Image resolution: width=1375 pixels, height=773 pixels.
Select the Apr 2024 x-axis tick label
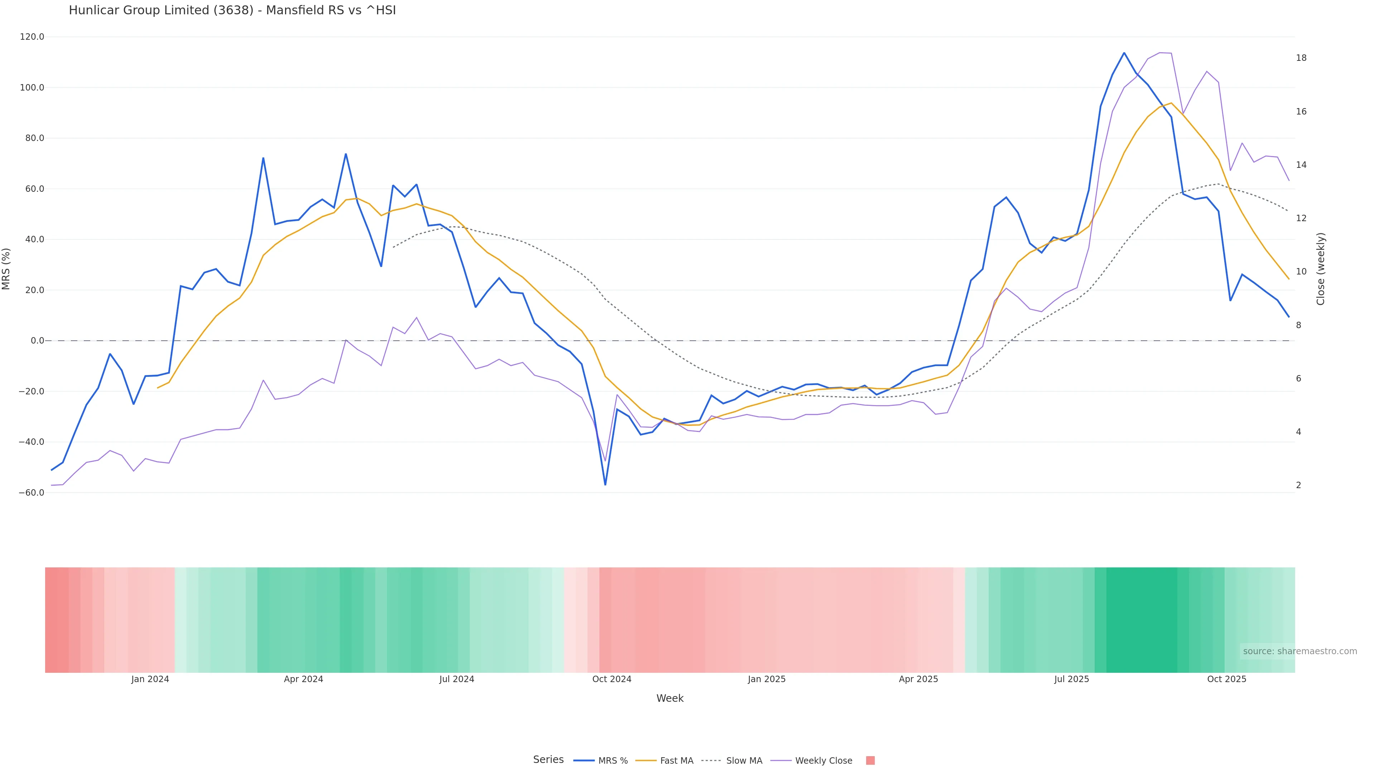click(303, 679)
